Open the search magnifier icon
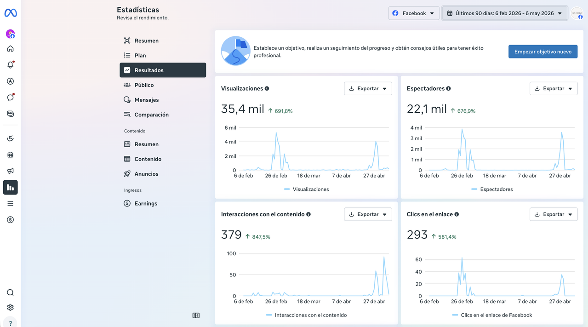 [10, 293]
